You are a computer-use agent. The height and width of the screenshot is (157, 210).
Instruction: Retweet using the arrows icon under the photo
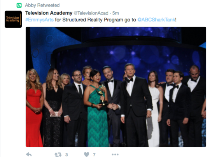point(58,155)
